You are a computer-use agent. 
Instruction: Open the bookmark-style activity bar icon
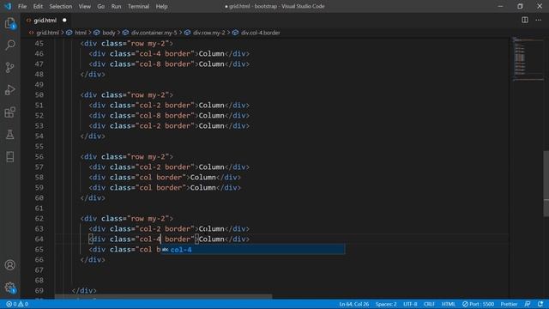(x=10, y=157)
